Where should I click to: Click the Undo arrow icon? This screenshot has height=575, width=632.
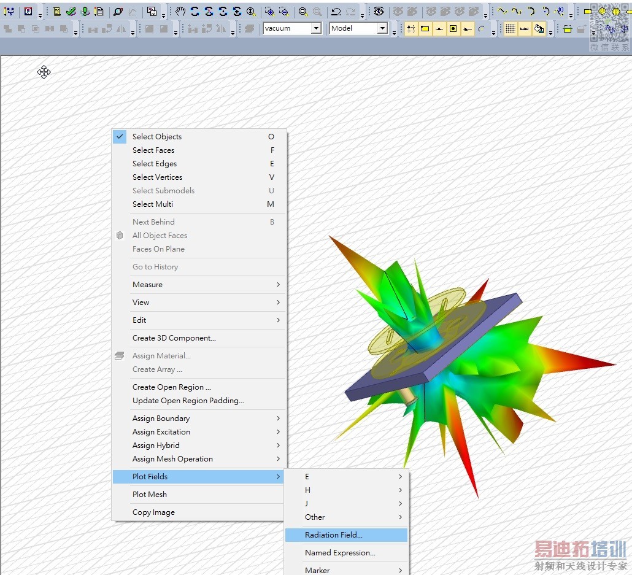click(336, 11)
